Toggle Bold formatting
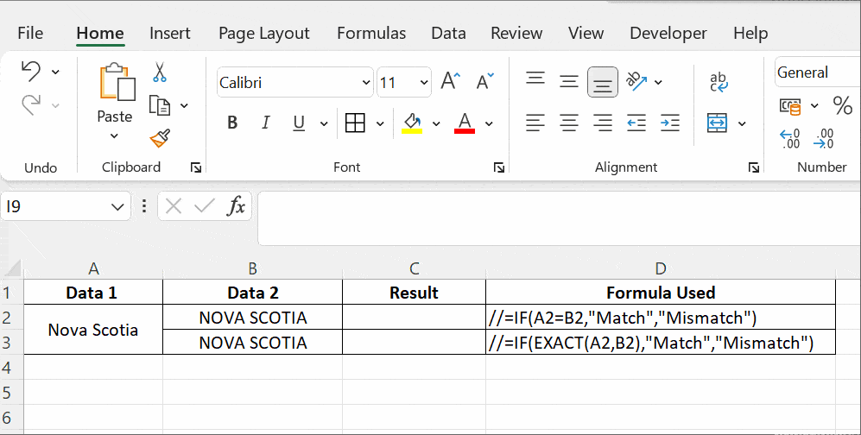861x435 pixels. (x=232, y=123)
